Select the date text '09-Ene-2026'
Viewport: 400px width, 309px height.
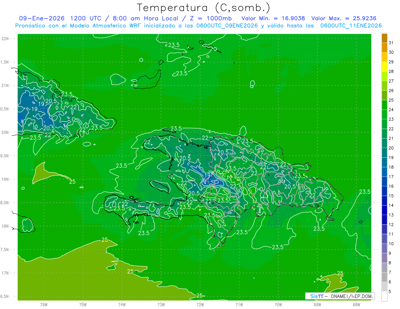[x=42, y=18]
